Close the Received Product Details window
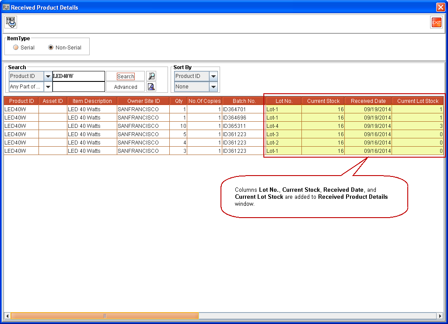The image size is (448, 324). click(440, 7)
